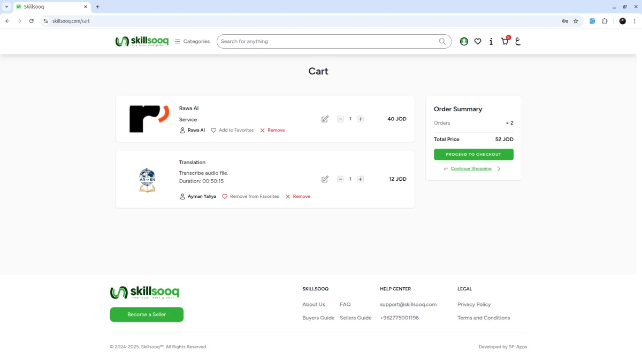Add Rawa AI to Favorites
642x361 pixels.
232,130
